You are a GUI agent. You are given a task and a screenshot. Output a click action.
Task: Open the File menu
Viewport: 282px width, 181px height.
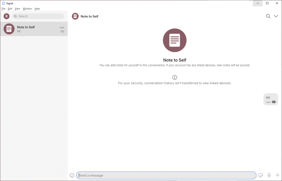(x=3, y=9)
